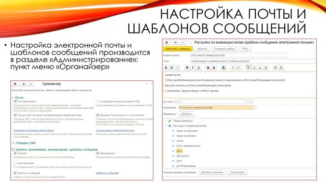Screen dimensions: 326x183
Task: Open Назначение dropdown list
Action: pos(255,108)
